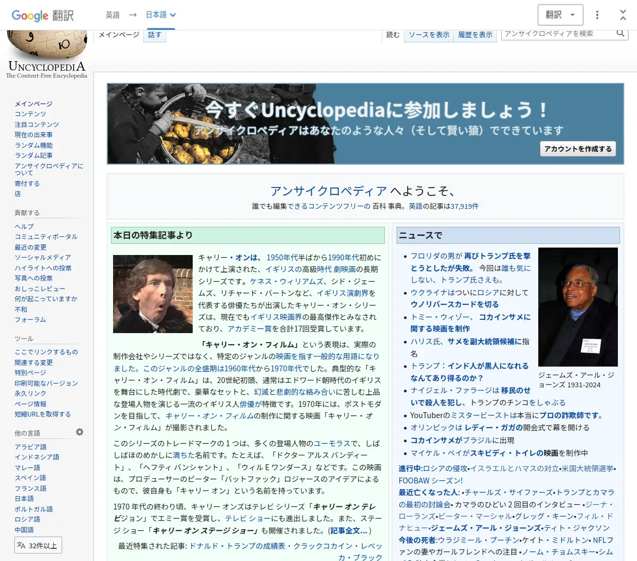Open the フォーラム sidebar link
The height and width of the screenshot is (561, 637).
30,319
